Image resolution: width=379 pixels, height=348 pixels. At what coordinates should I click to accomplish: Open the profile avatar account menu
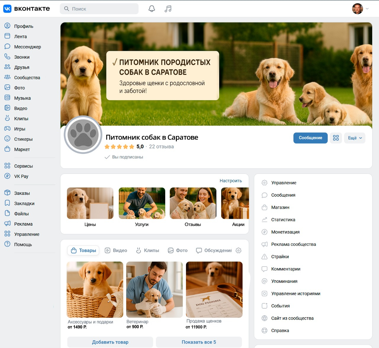click(x=360, y=9)
